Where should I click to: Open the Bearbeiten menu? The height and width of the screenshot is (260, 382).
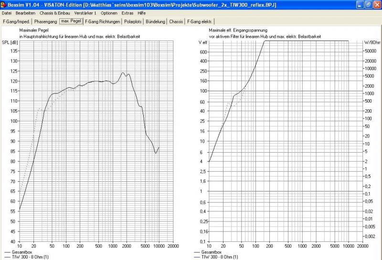(25, 13)
